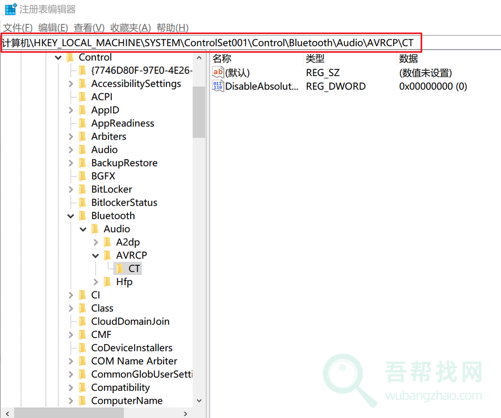501x418 pixels.
Task: Click the AVRCP folder icon
Action: (108, 255)
